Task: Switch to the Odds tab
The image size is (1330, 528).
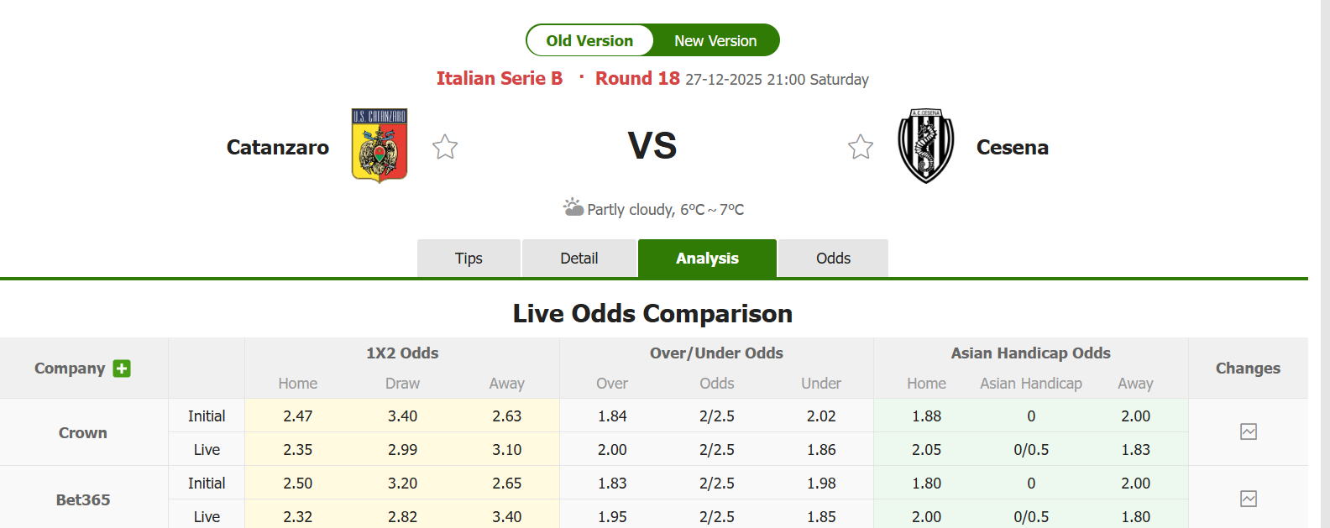Action: 832,258
